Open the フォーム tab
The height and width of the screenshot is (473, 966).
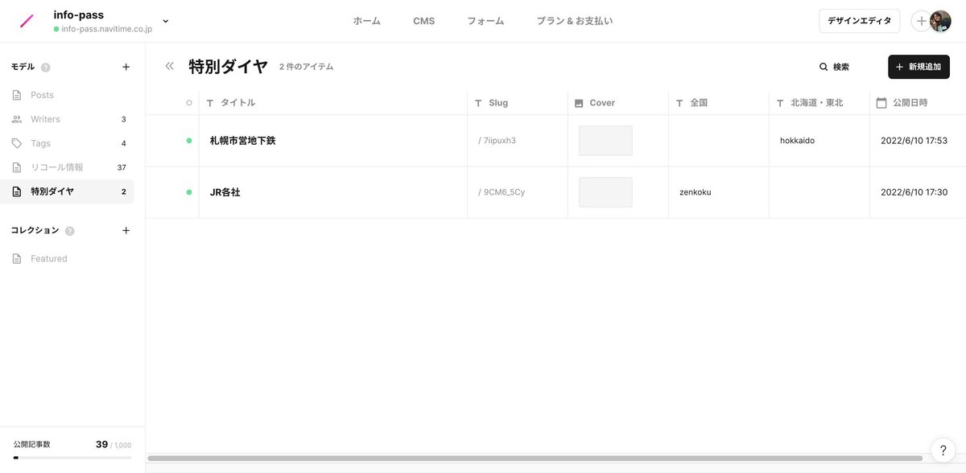[485, 21]
